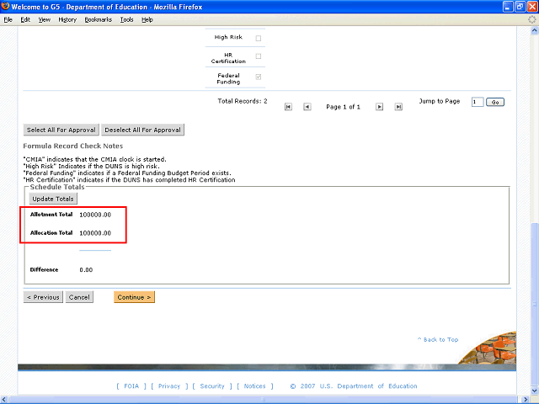Click the vertical scrollbar thumb

pos(535,305)
